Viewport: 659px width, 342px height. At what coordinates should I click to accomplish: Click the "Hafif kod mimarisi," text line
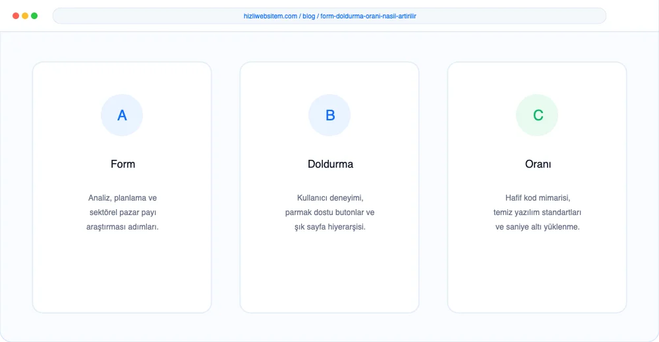click(x=538, y=198)
